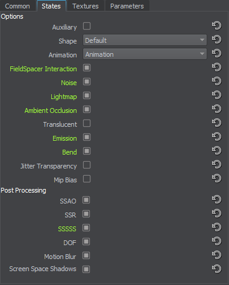Reset the Emission state
Screen dimensions: 229x285
[216, 137]
